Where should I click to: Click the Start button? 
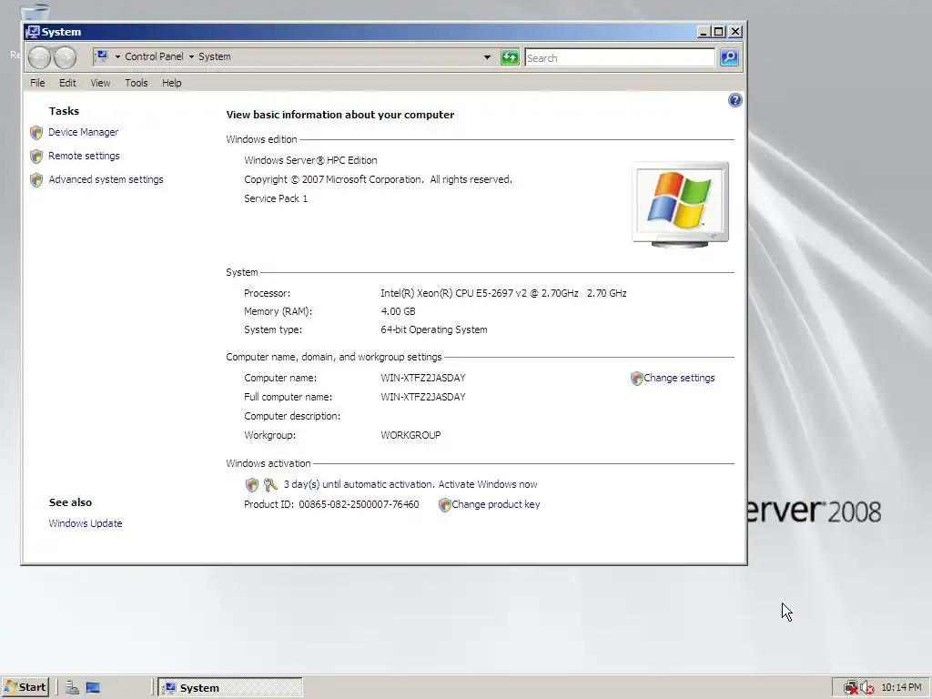tap(25, 688)
